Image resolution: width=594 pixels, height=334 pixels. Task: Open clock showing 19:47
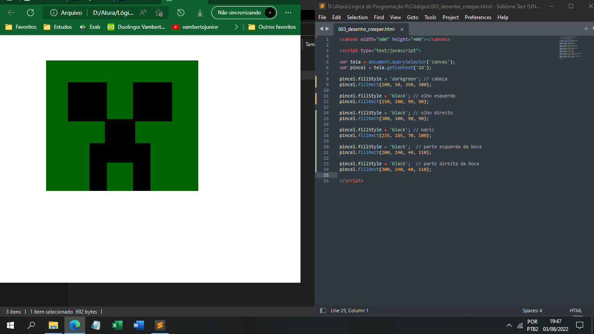click(555, 325)
